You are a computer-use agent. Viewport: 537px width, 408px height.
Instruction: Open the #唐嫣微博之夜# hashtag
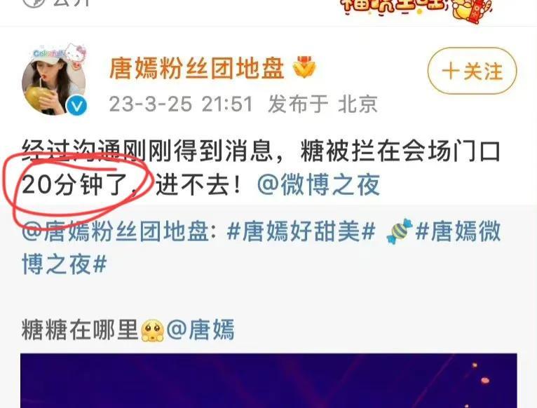261,247
